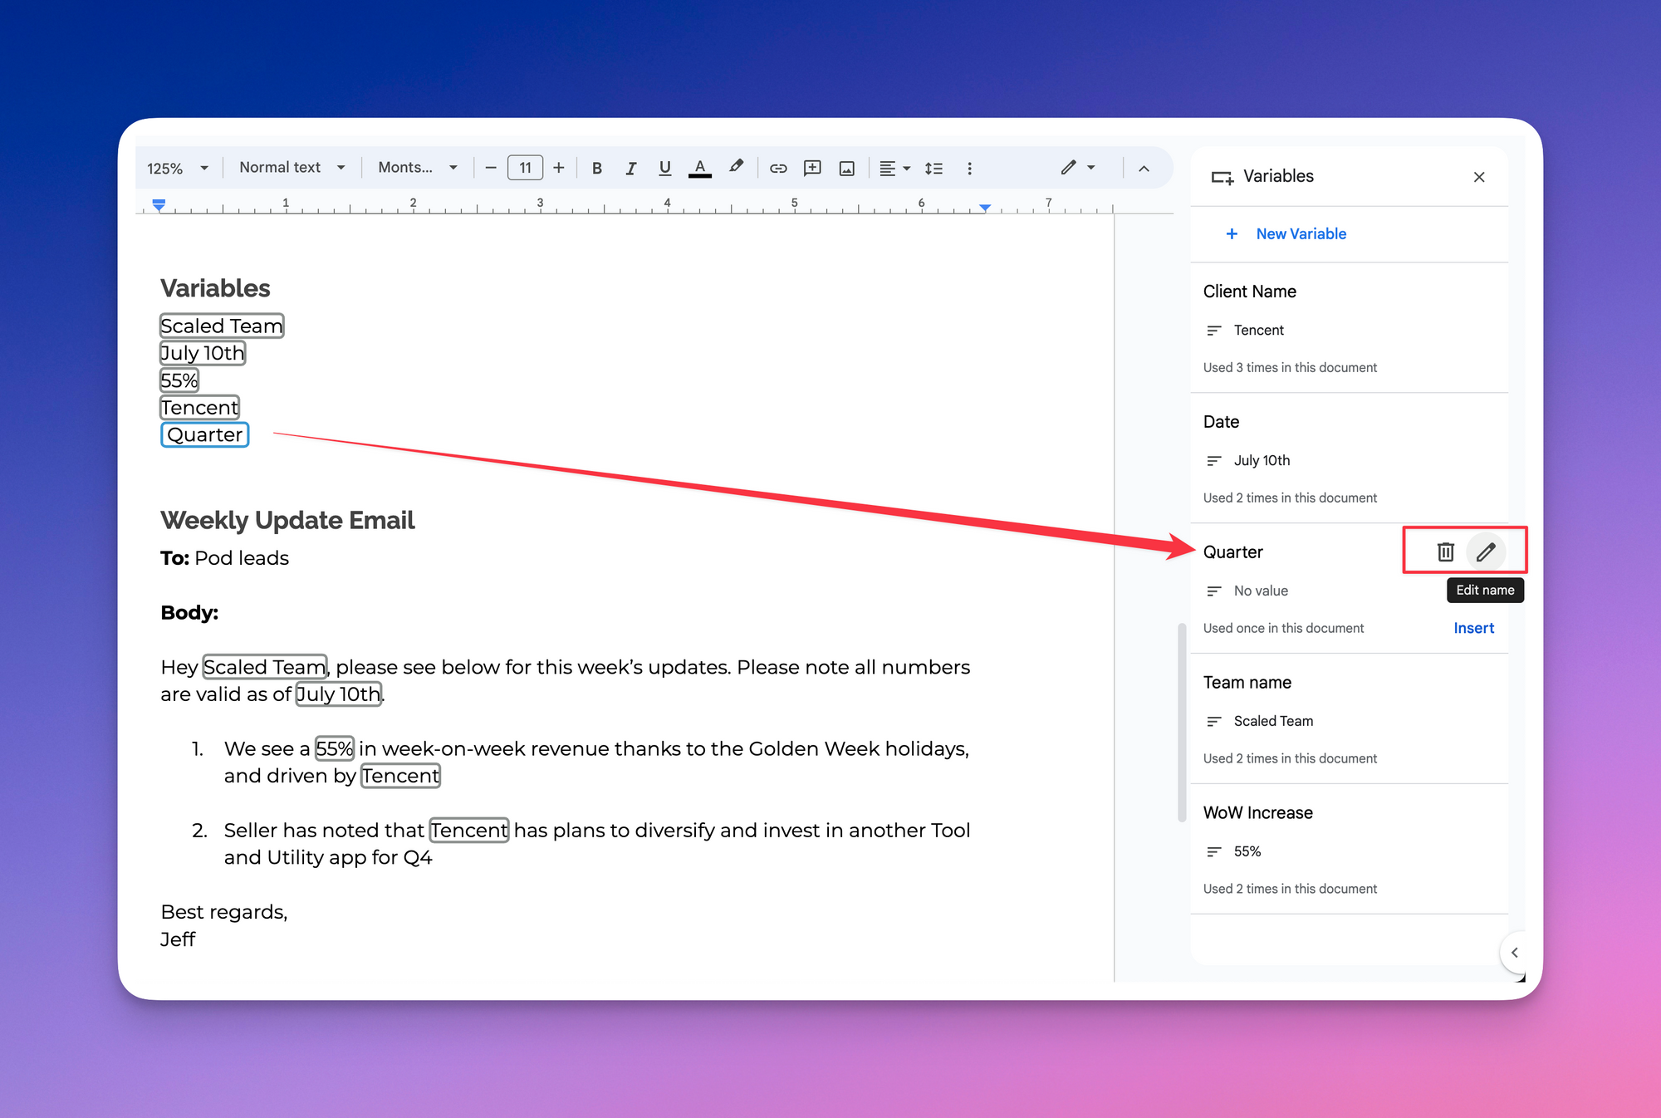Click the plus icon beside New Variable

1232,234
